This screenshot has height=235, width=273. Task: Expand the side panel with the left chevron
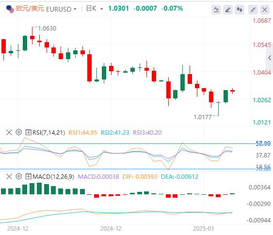[270, 58]
